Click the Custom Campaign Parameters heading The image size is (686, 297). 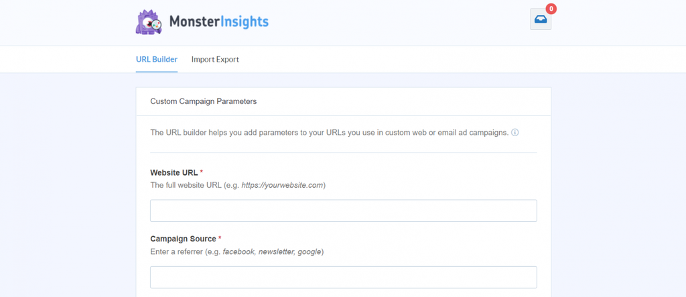(x=204, y=101)
